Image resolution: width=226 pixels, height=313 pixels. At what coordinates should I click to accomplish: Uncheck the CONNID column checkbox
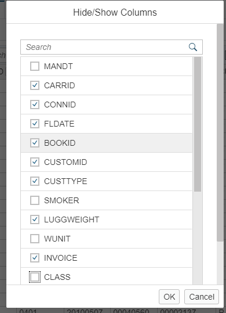pyautogui.click(x=35, y=105)
